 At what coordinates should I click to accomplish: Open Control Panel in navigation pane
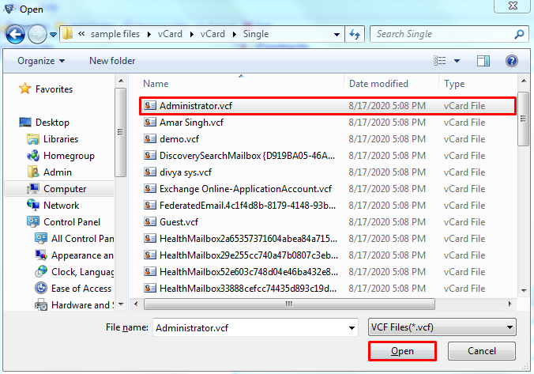(x=63, y=221)
